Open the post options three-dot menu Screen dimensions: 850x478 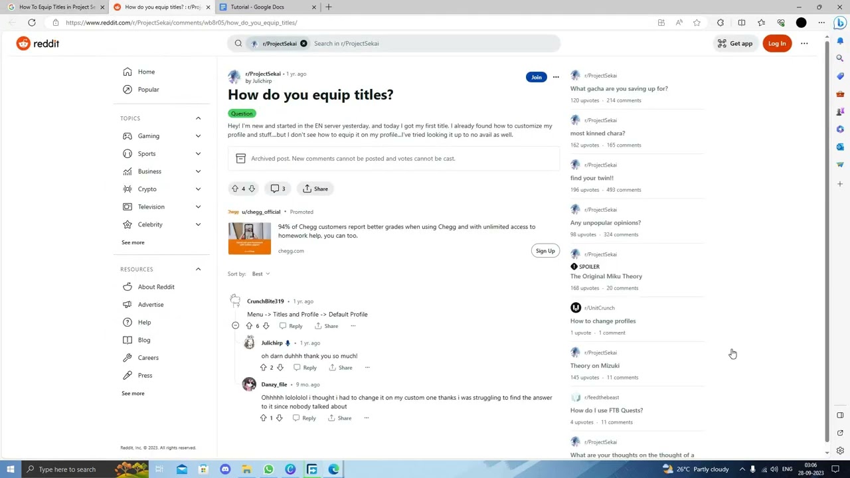[x=556, y=77]
